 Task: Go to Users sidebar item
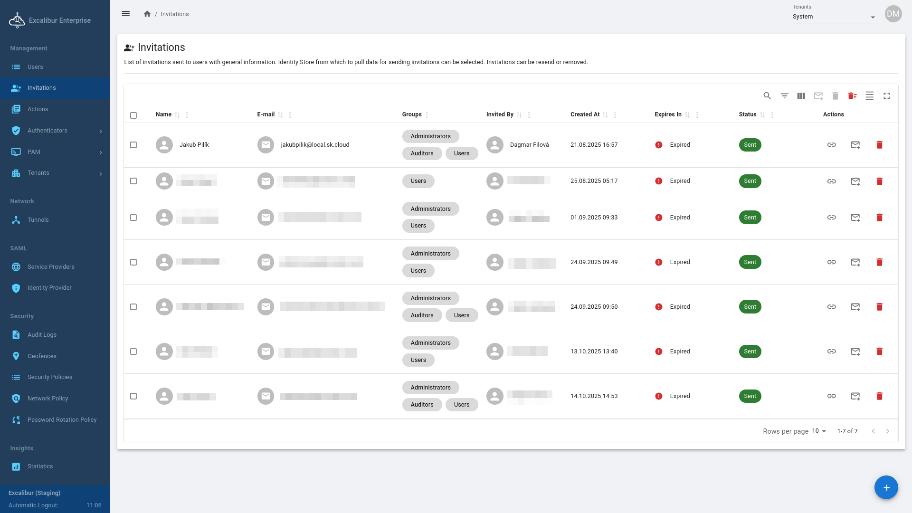35,67
